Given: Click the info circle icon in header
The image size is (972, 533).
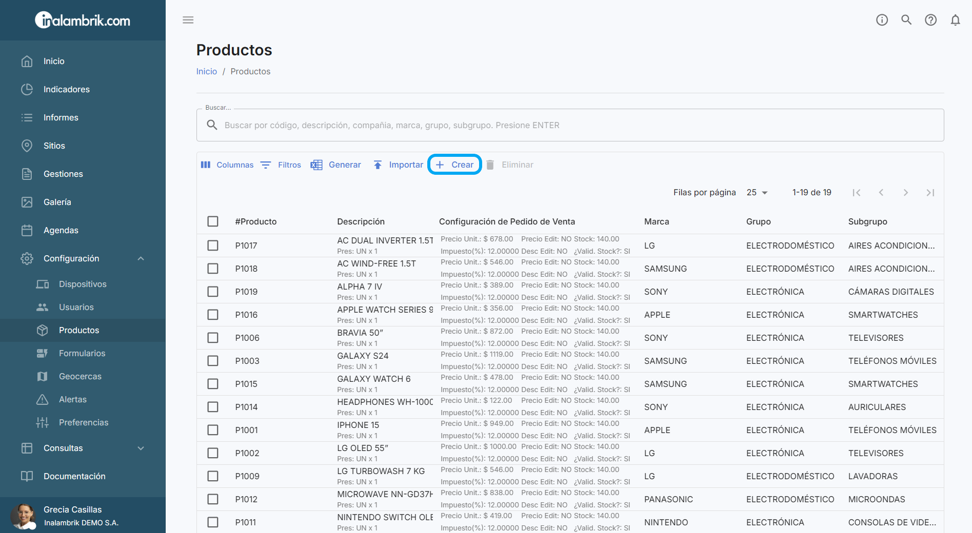Looking at the screenshot, I should point(882,20).
